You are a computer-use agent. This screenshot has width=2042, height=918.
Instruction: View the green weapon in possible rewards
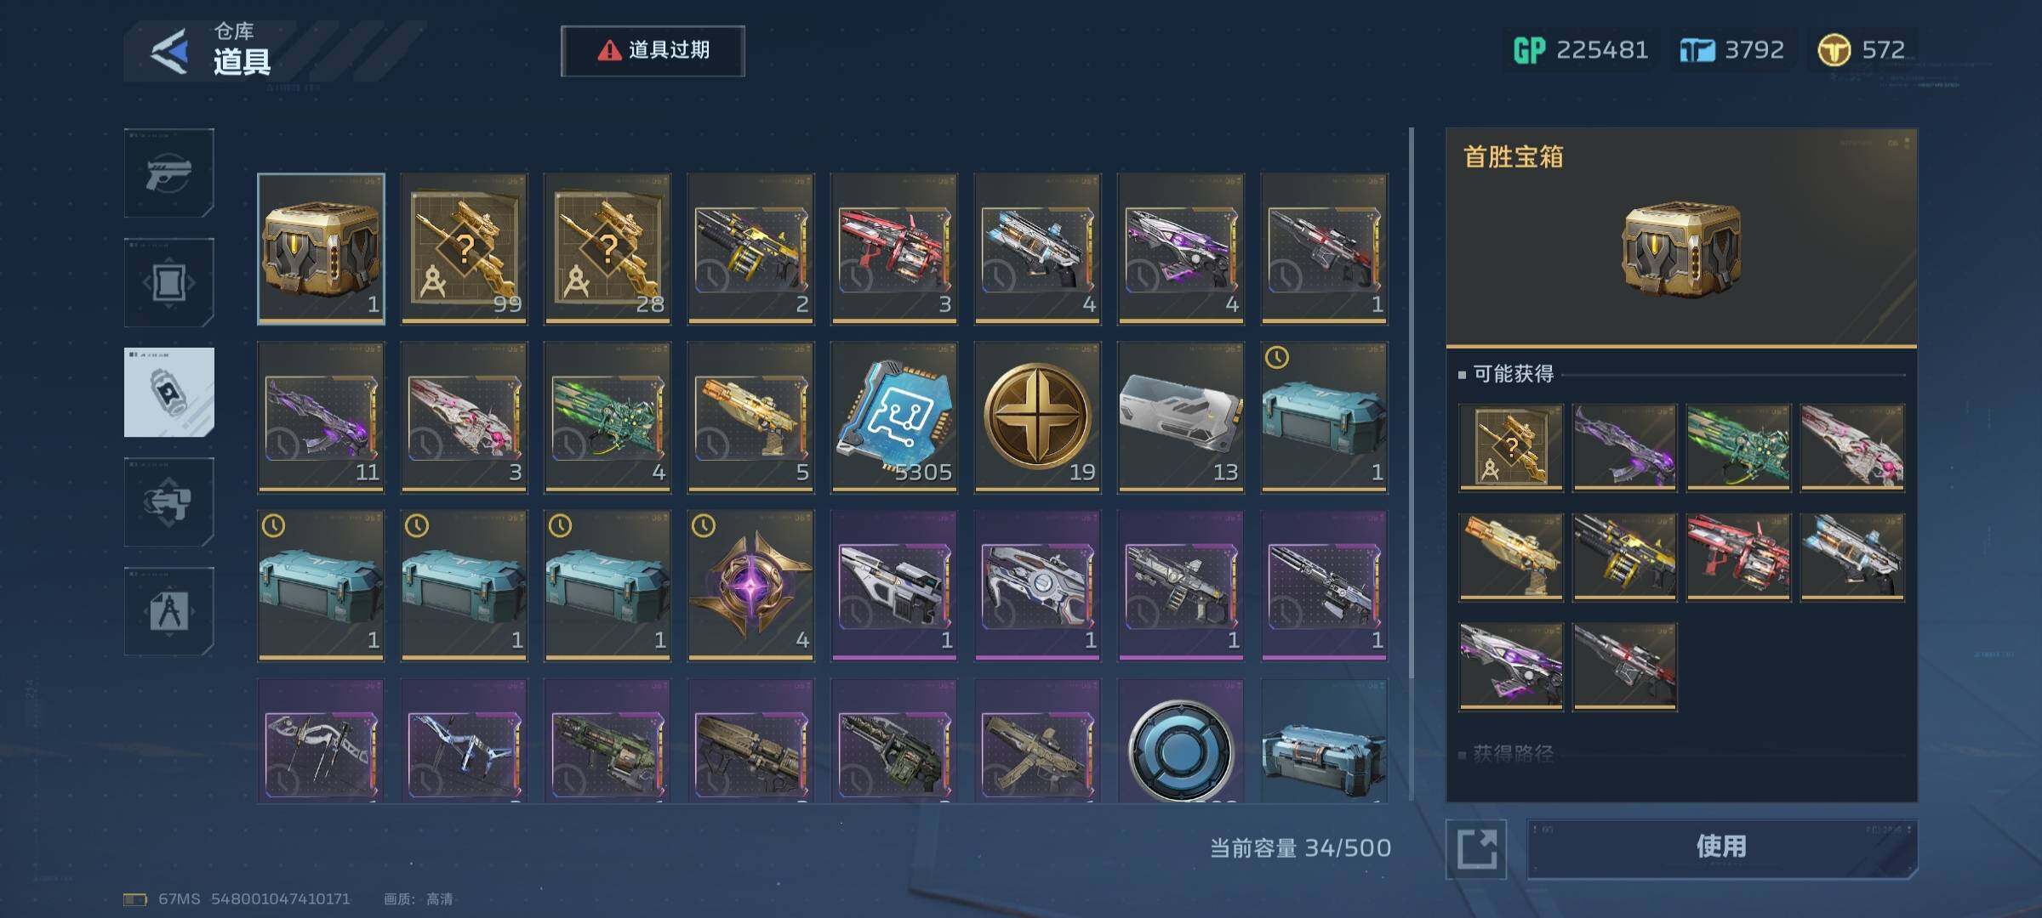point(1738,447)
